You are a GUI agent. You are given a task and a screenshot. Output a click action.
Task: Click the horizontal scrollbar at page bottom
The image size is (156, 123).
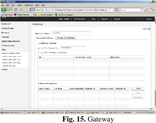76,109
